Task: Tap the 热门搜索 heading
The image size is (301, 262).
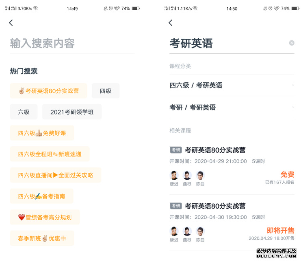Action: coord(24,71)
